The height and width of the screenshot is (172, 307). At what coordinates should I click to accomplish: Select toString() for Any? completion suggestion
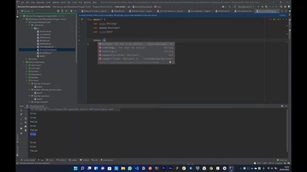136,48
